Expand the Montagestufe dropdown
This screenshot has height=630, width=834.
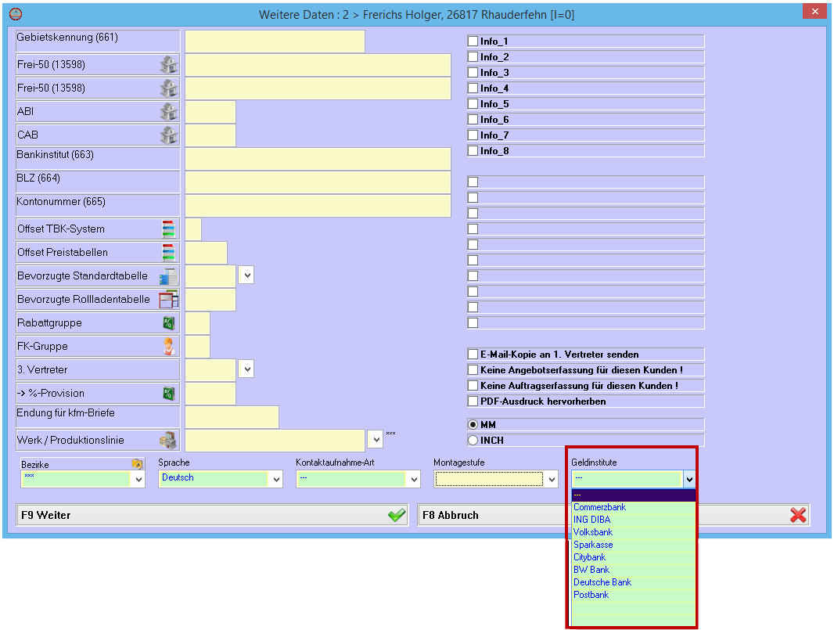[x=552, y=480]
